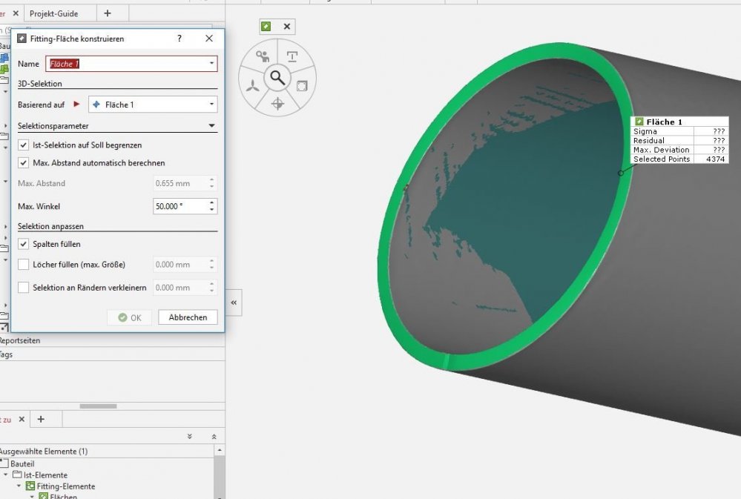741x499 pixels.
Task: Select the three-blade propeller icon in radial menu
Action: pyautogui.click(x=253, y=86)
